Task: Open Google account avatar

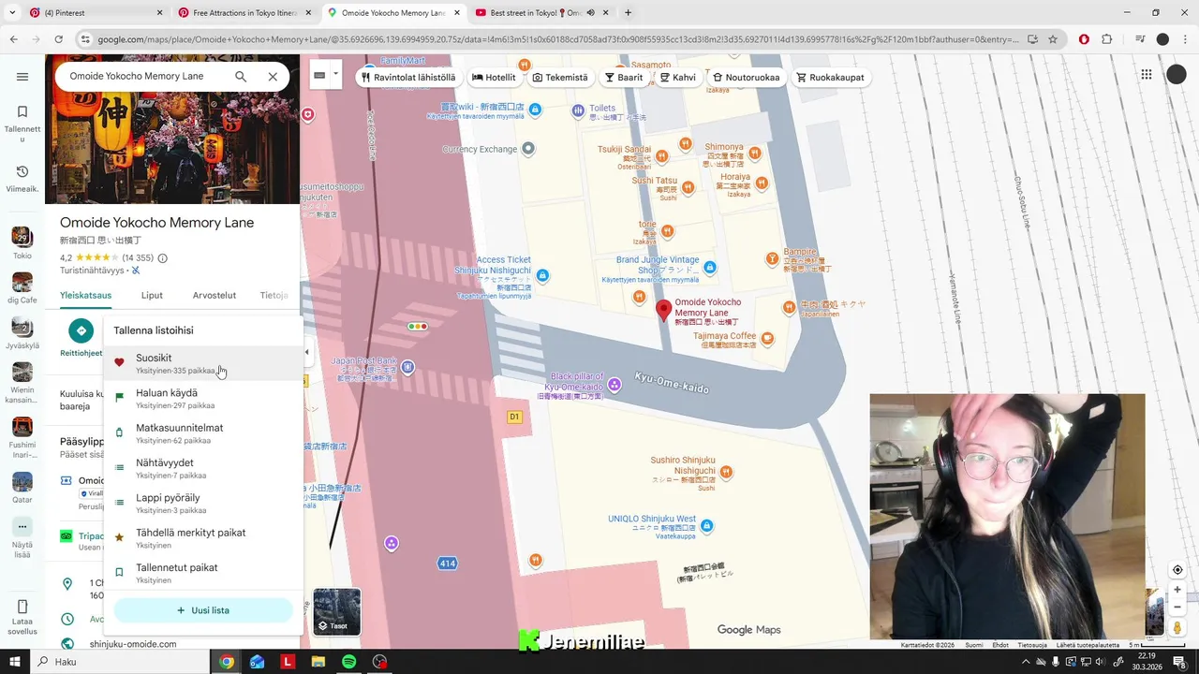Action: pos(1177,75)
